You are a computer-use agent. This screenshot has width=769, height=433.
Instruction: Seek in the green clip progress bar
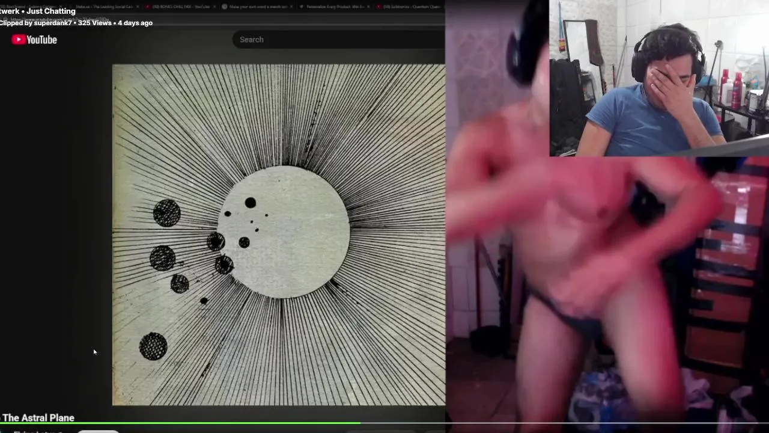[x=384, y=423]
